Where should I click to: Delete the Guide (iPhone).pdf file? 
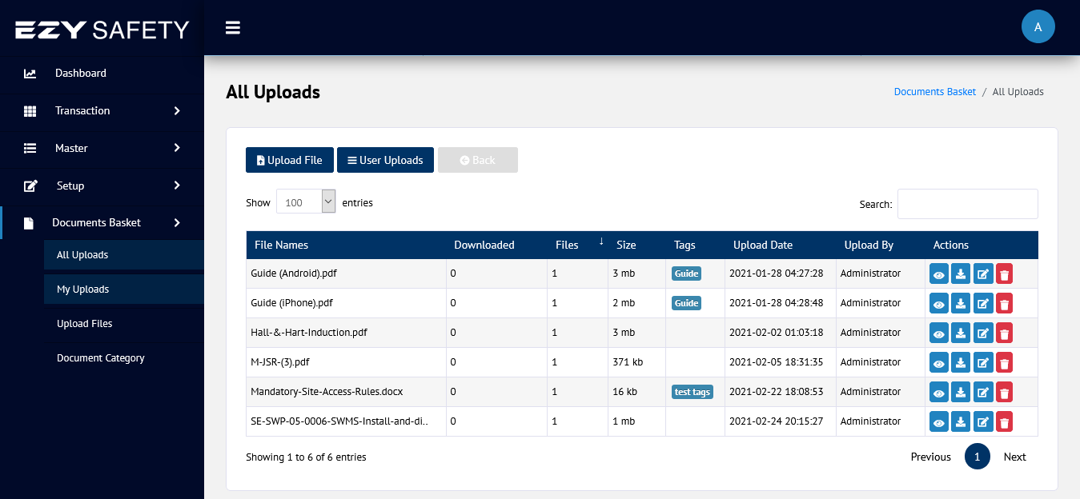[1004, 304]
